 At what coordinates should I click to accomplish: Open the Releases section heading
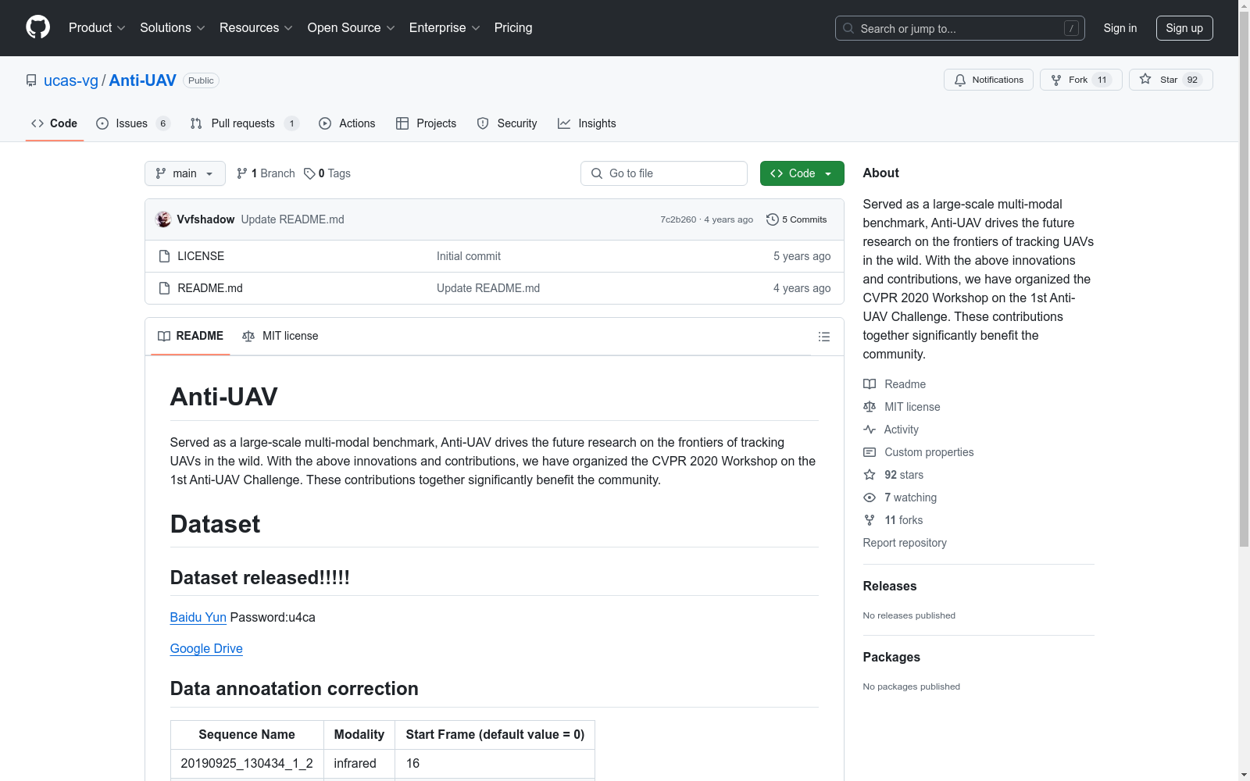pos(890,586)
